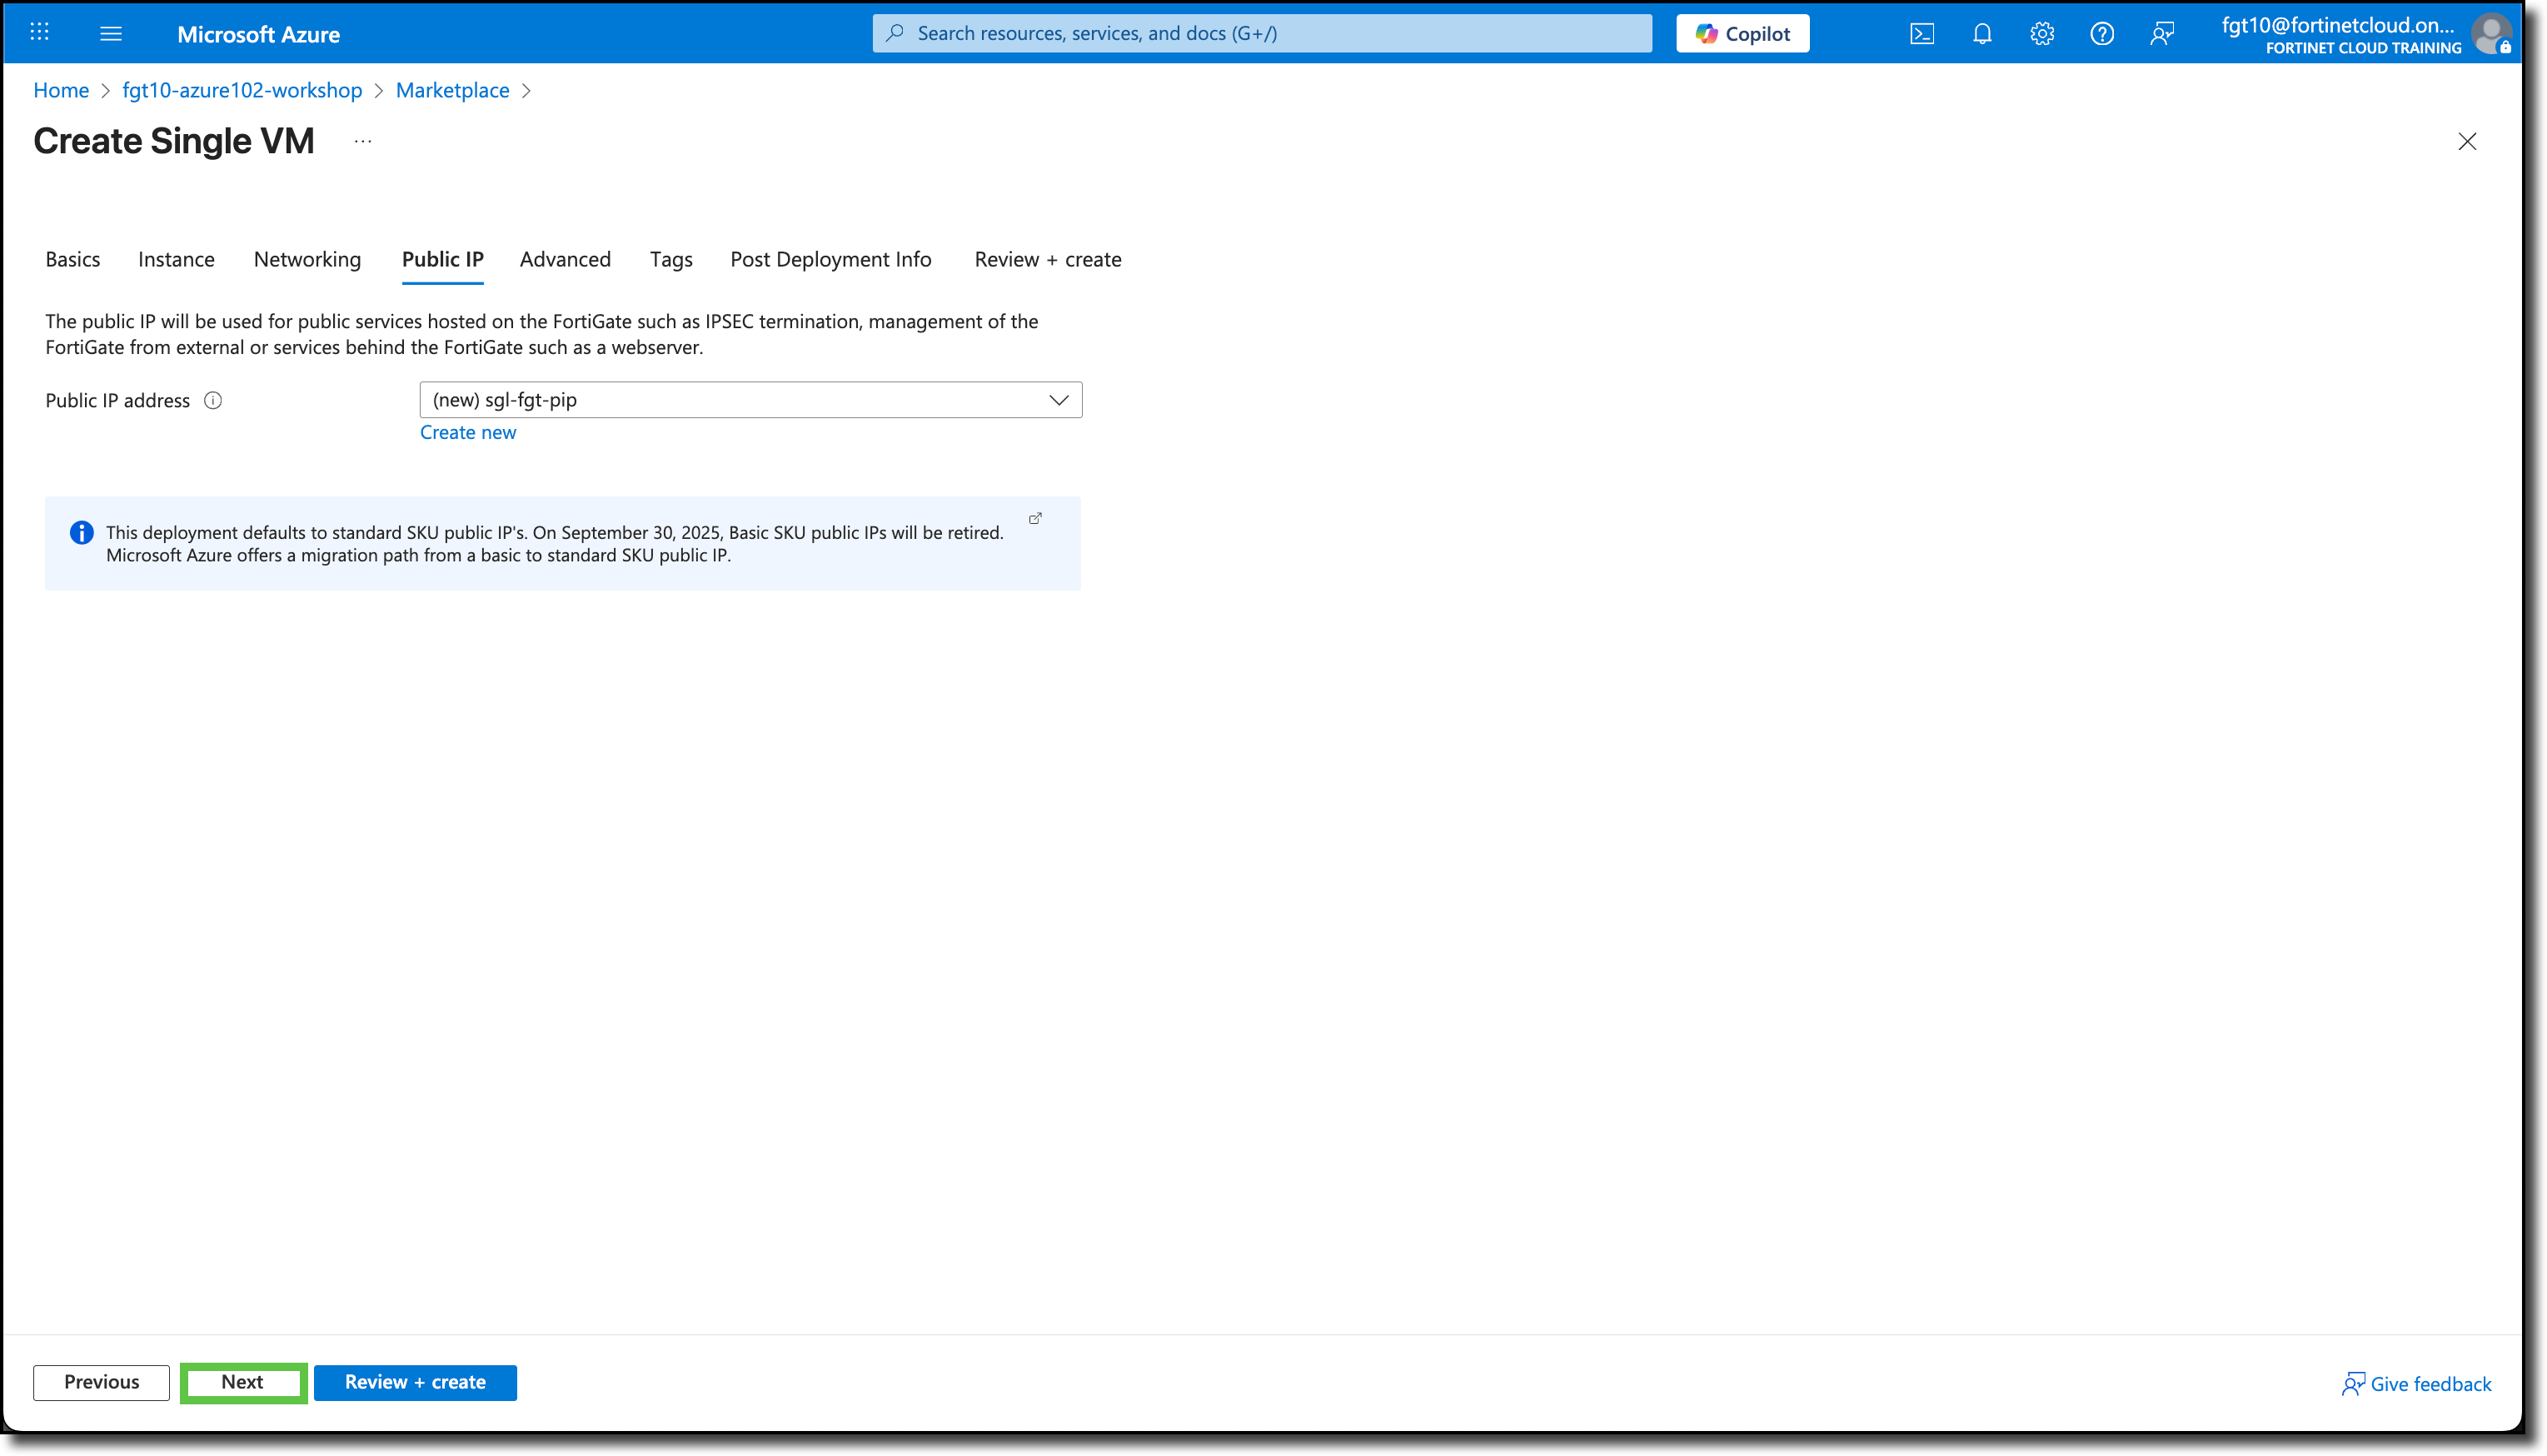Open notifications via the bell icon
This screenshot has width=2547, height=1456.
point(1981,33)
